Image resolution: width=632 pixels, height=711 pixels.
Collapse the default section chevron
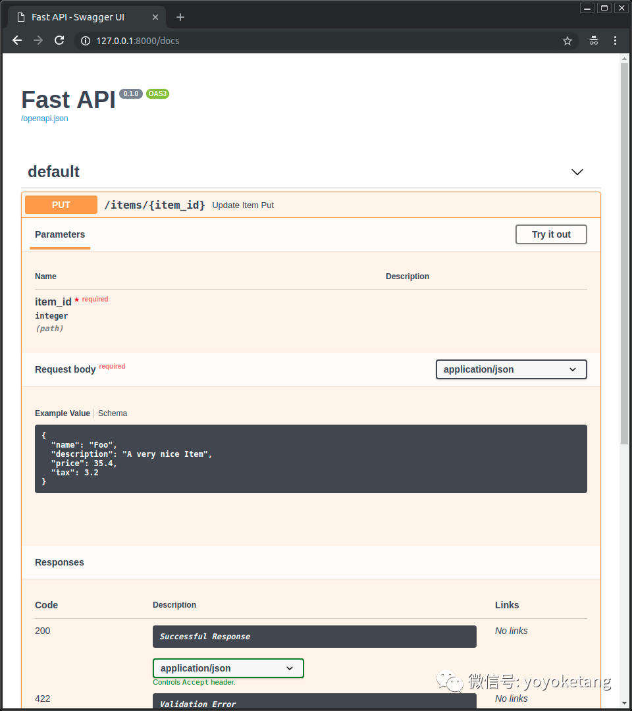click(577, 172)
